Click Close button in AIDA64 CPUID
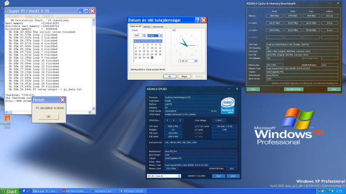Image resolution: width=346 pixels, height=194 pixels. 233,176
